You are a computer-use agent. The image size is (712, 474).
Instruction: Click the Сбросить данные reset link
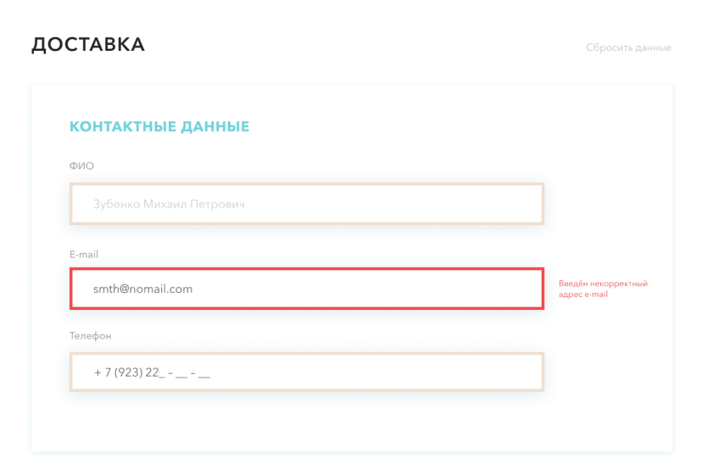pos(628,47)
